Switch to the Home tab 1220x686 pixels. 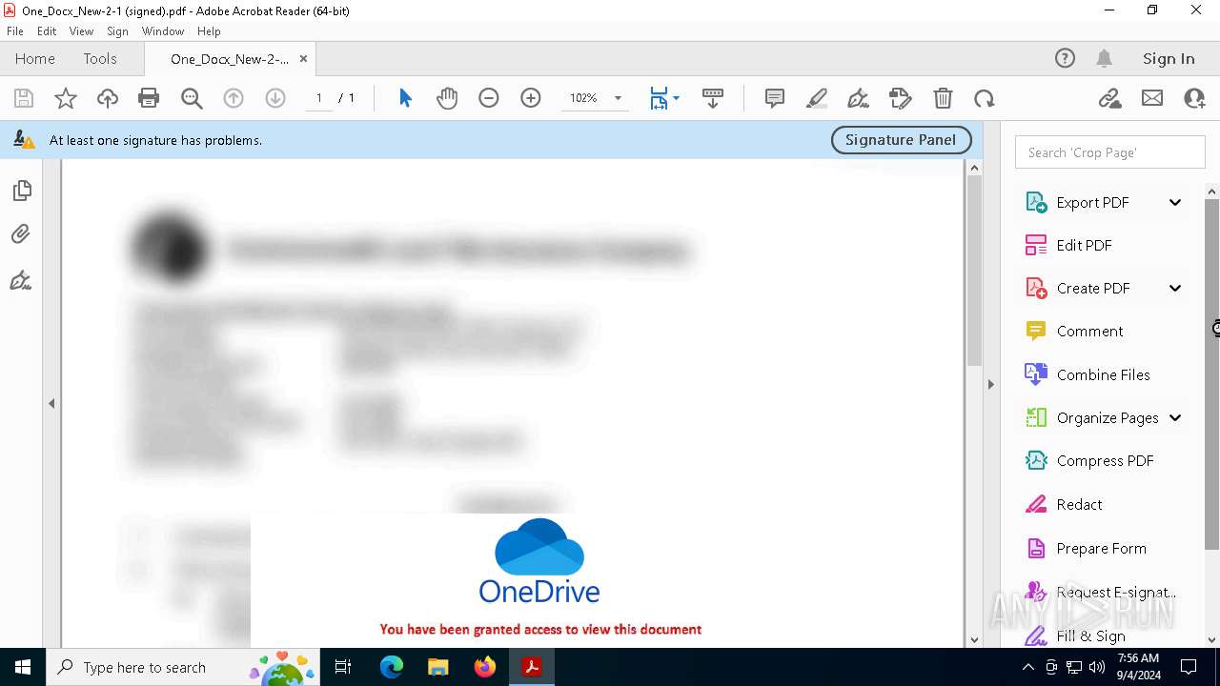[35, 58]
